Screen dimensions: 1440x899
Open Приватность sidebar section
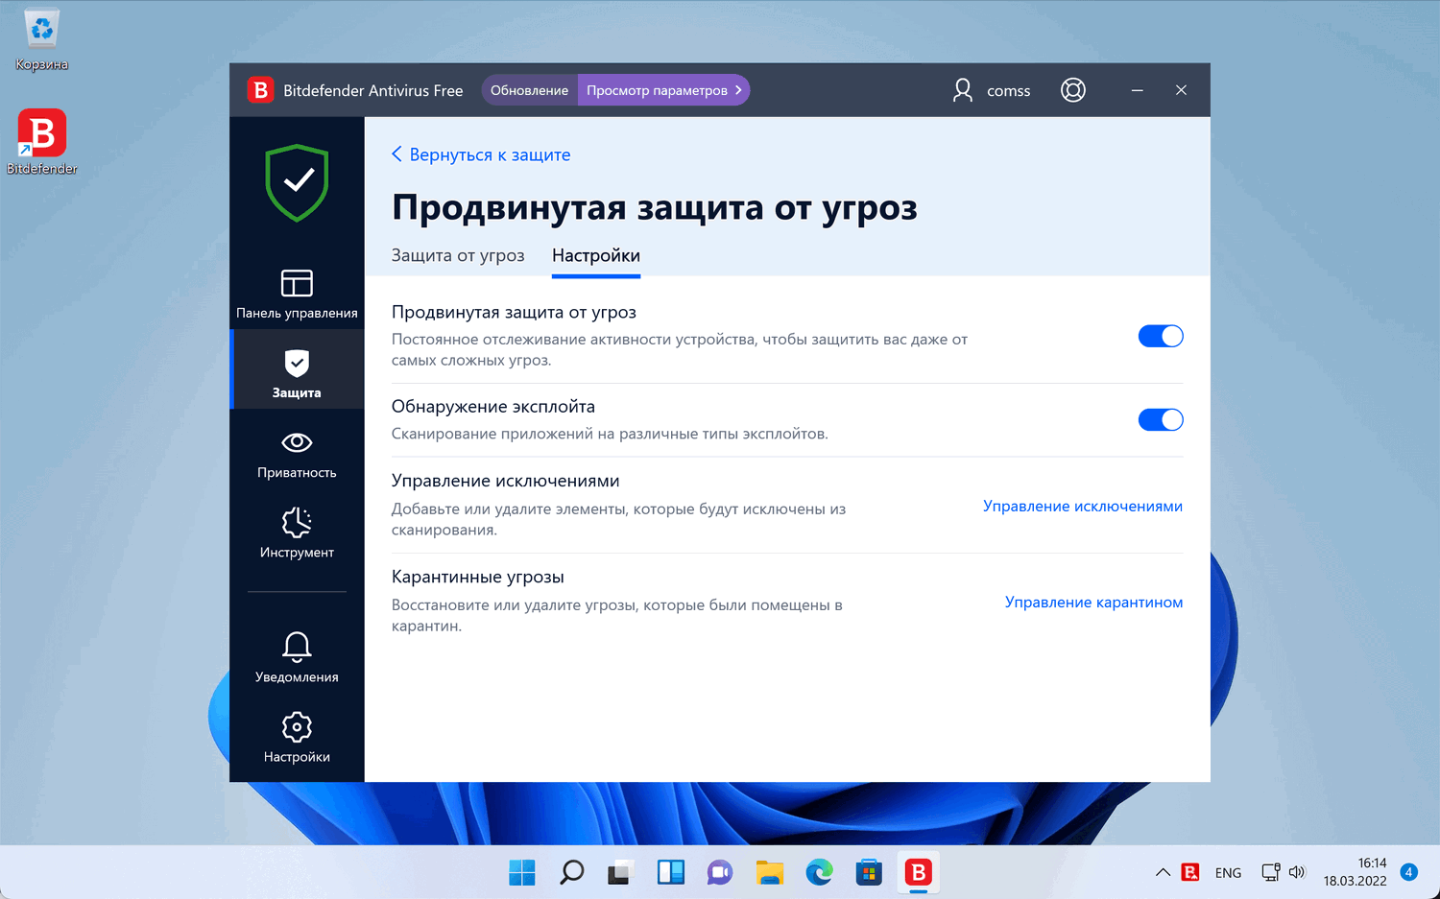297,455
